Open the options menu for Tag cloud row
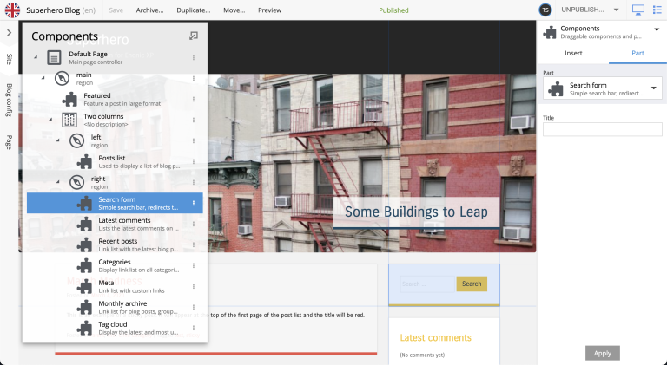The height and width of the screenshot is (365, 667). click(x=194, y=328)
